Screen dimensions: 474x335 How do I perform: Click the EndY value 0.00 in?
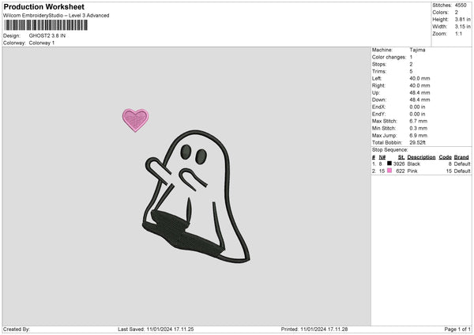[417, 114]
